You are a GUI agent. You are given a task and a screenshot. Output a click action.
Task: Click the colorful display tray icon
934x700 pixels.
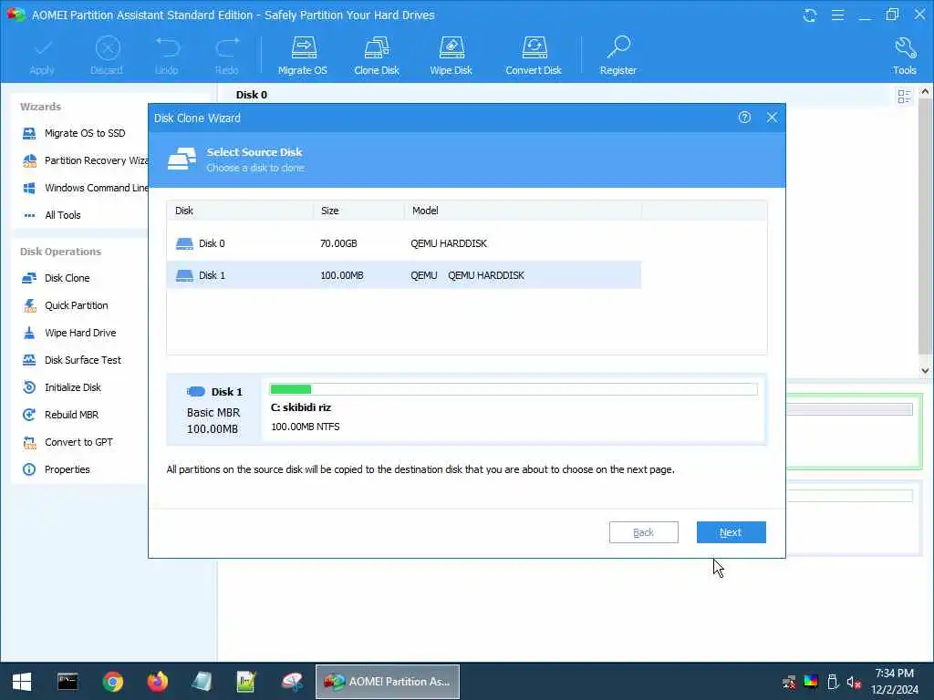pos(811,682)
